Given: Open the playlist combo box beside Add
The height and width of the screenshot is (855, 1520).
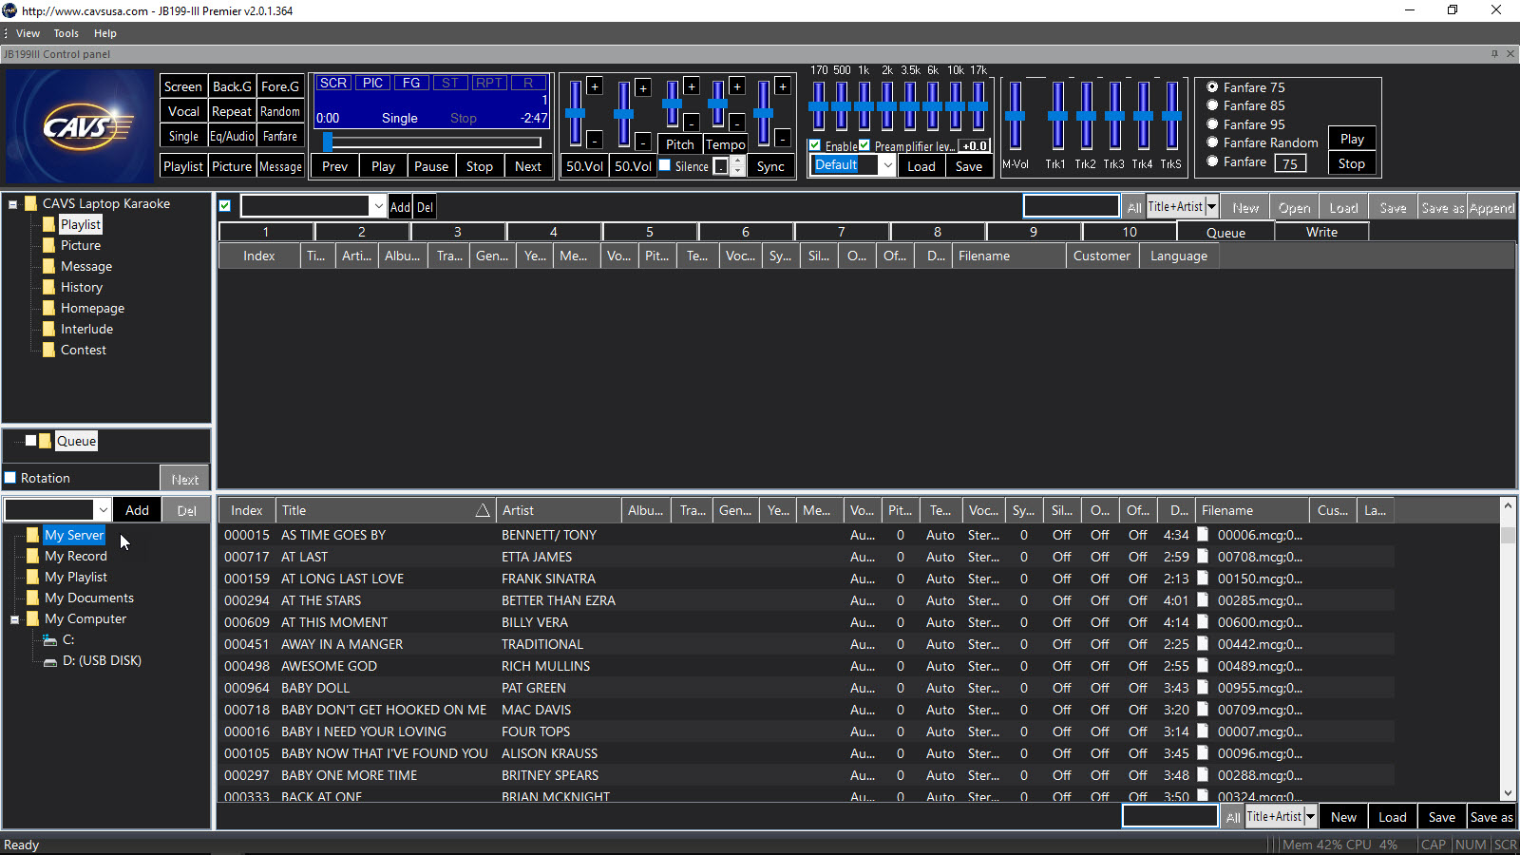Looking at the screenshot, I should click(x=378, y=206).
